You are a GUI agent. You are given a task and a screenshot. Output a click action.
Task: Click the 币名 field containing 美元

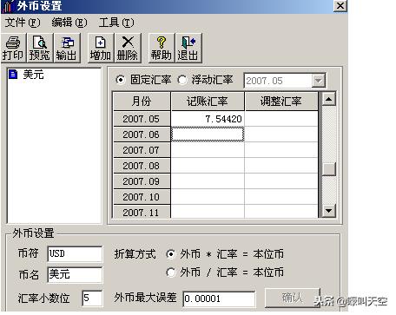point(75,274)
